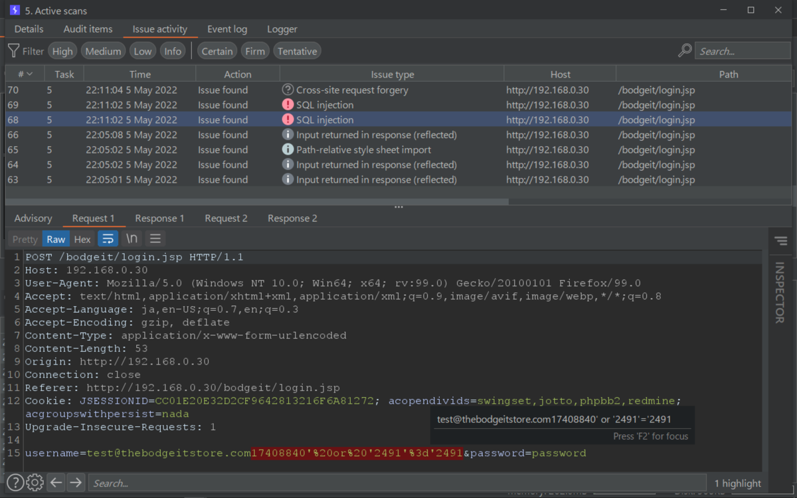Image resolution: width=797 pixels, height=498 pixels.
Task: Click the vertical INSPECTOR label
Action: point(780,292)
